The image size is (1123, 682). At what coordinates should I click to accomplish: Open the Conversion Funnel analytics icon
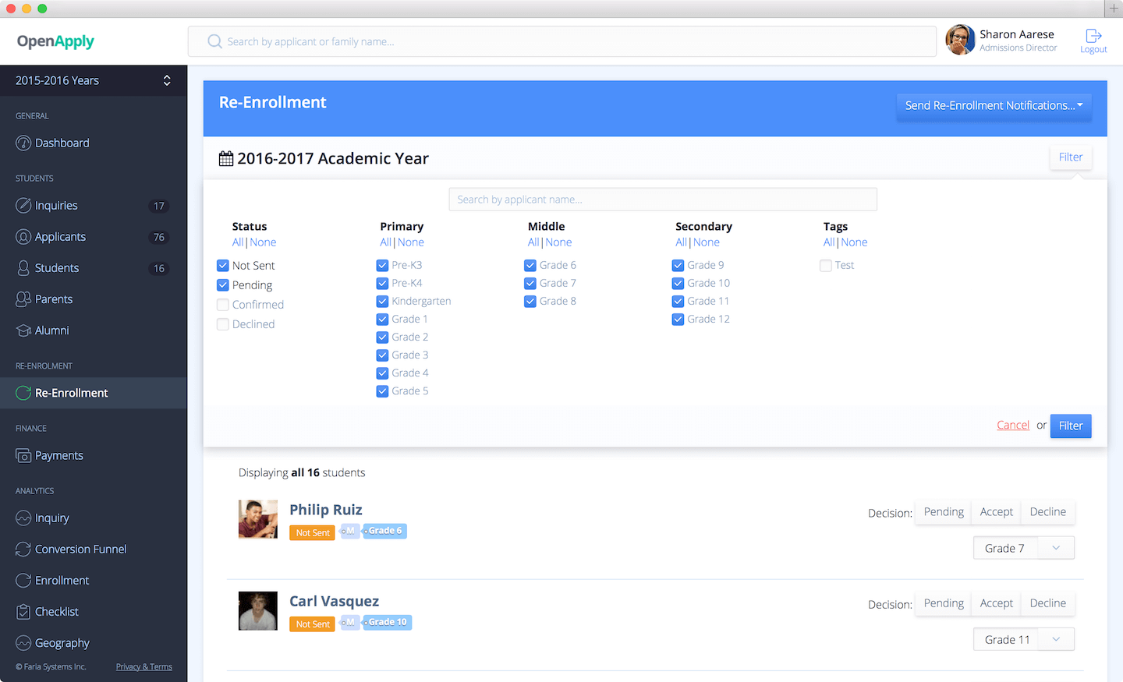point(23,549)
